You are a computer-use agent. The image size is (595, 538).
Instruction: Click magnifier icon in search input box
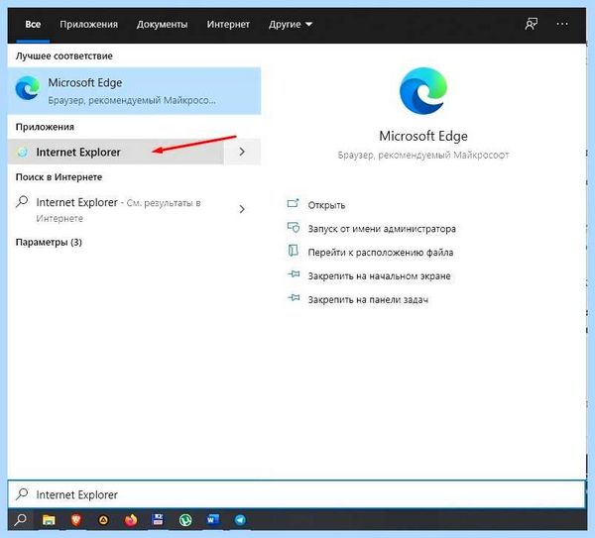[x=22, y=494]
